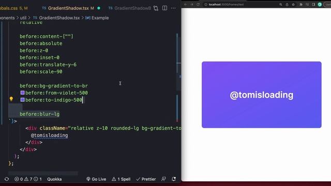331x186 pixels.
Task: Click the unsaved dot on GradientShadow.tsx tab
Action: pyautogui.click(x=99, y=8)
